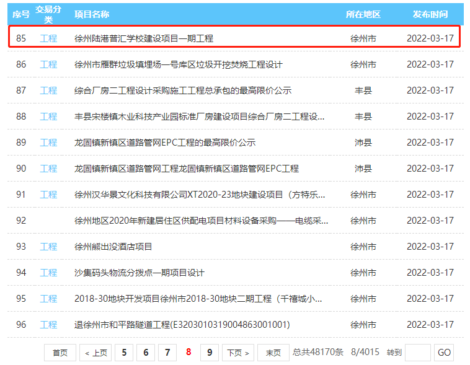The width and height of the screenshot is (470, 365).
Task: Click 工程 category in row 96
Action: [48, 325]
